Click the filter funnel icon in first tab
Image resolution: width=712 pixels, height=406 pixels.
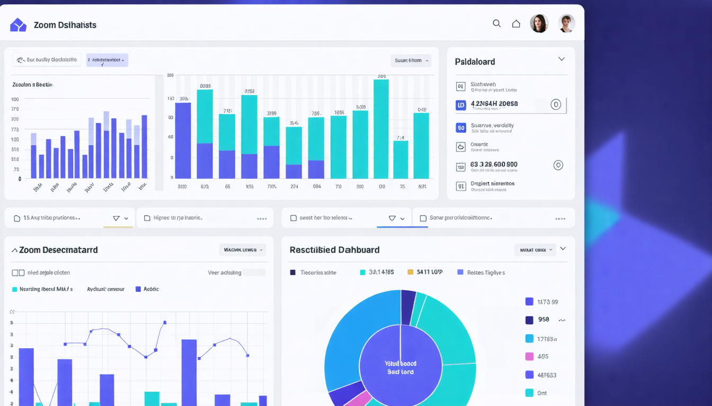click(116, 218)
